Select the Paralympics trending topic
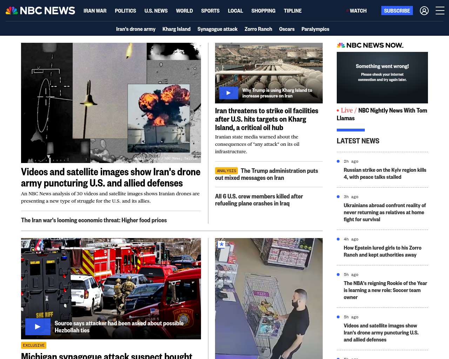Screen dimensions: 449x359 tap(315, 29)
